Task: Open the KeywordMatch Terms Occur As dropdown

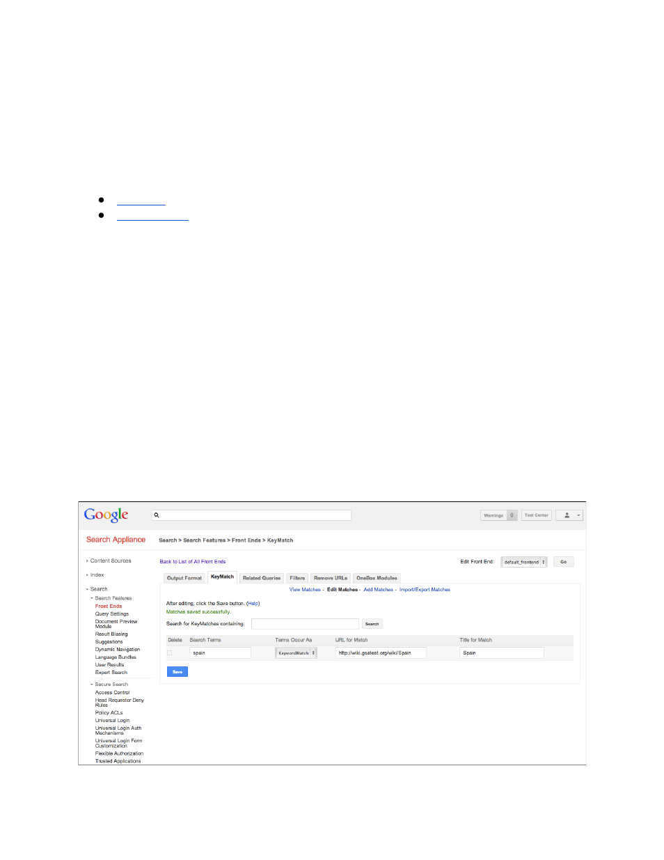Action: click(296, 653)
